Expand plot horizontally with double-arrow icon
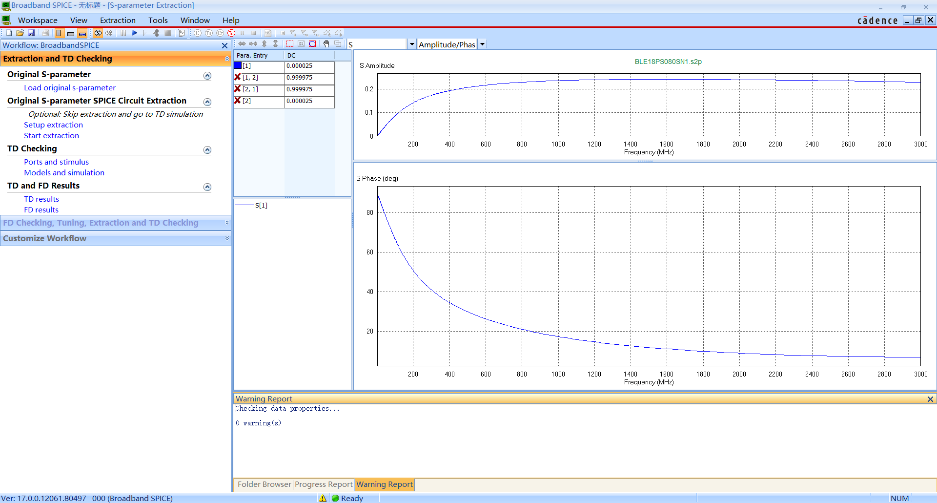 click(x=242, y=44)
